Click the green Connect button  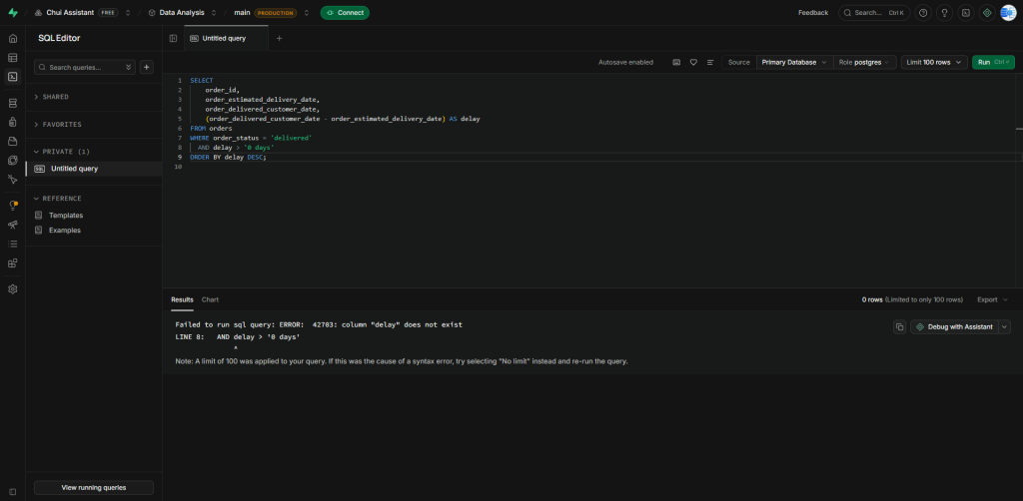point(345,12)
